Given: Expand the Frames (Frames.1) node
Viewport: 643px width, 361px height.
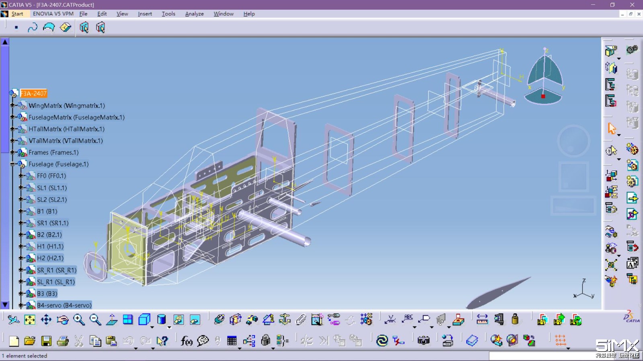Looking at the screenshot, I should click(x=12, y=152).
